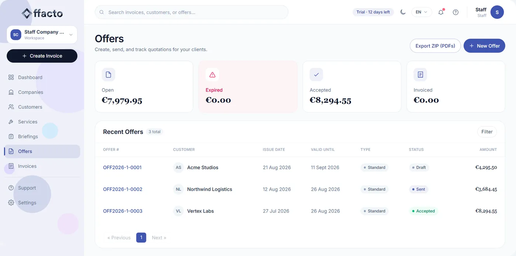Click the search invoices input field

(x=192, y=12)
